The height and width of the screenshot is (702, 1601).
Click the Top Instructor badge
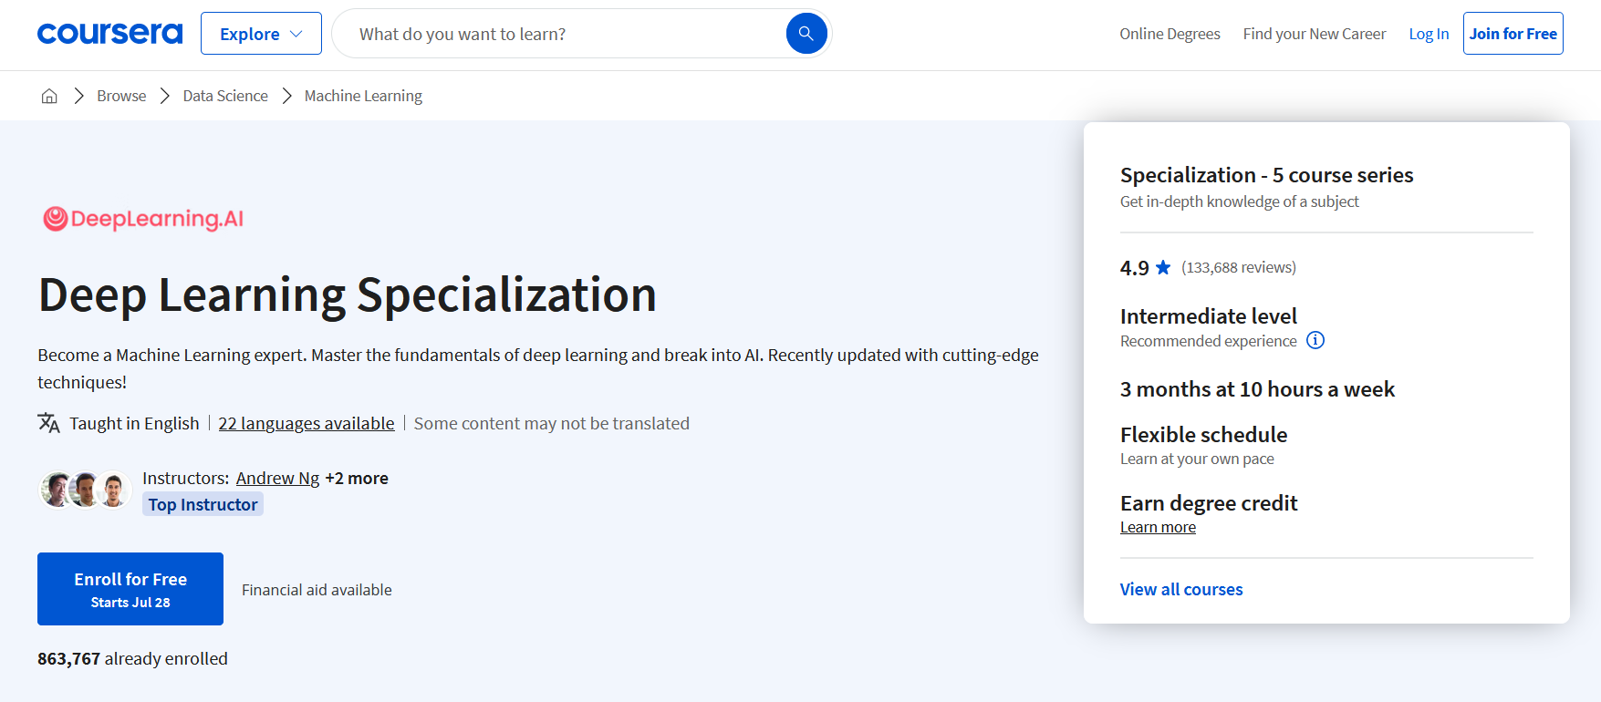203,504
